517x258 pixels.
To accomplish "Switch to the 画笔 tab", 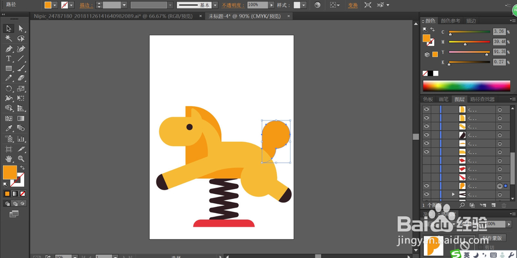I will click(x=444, y=99).
